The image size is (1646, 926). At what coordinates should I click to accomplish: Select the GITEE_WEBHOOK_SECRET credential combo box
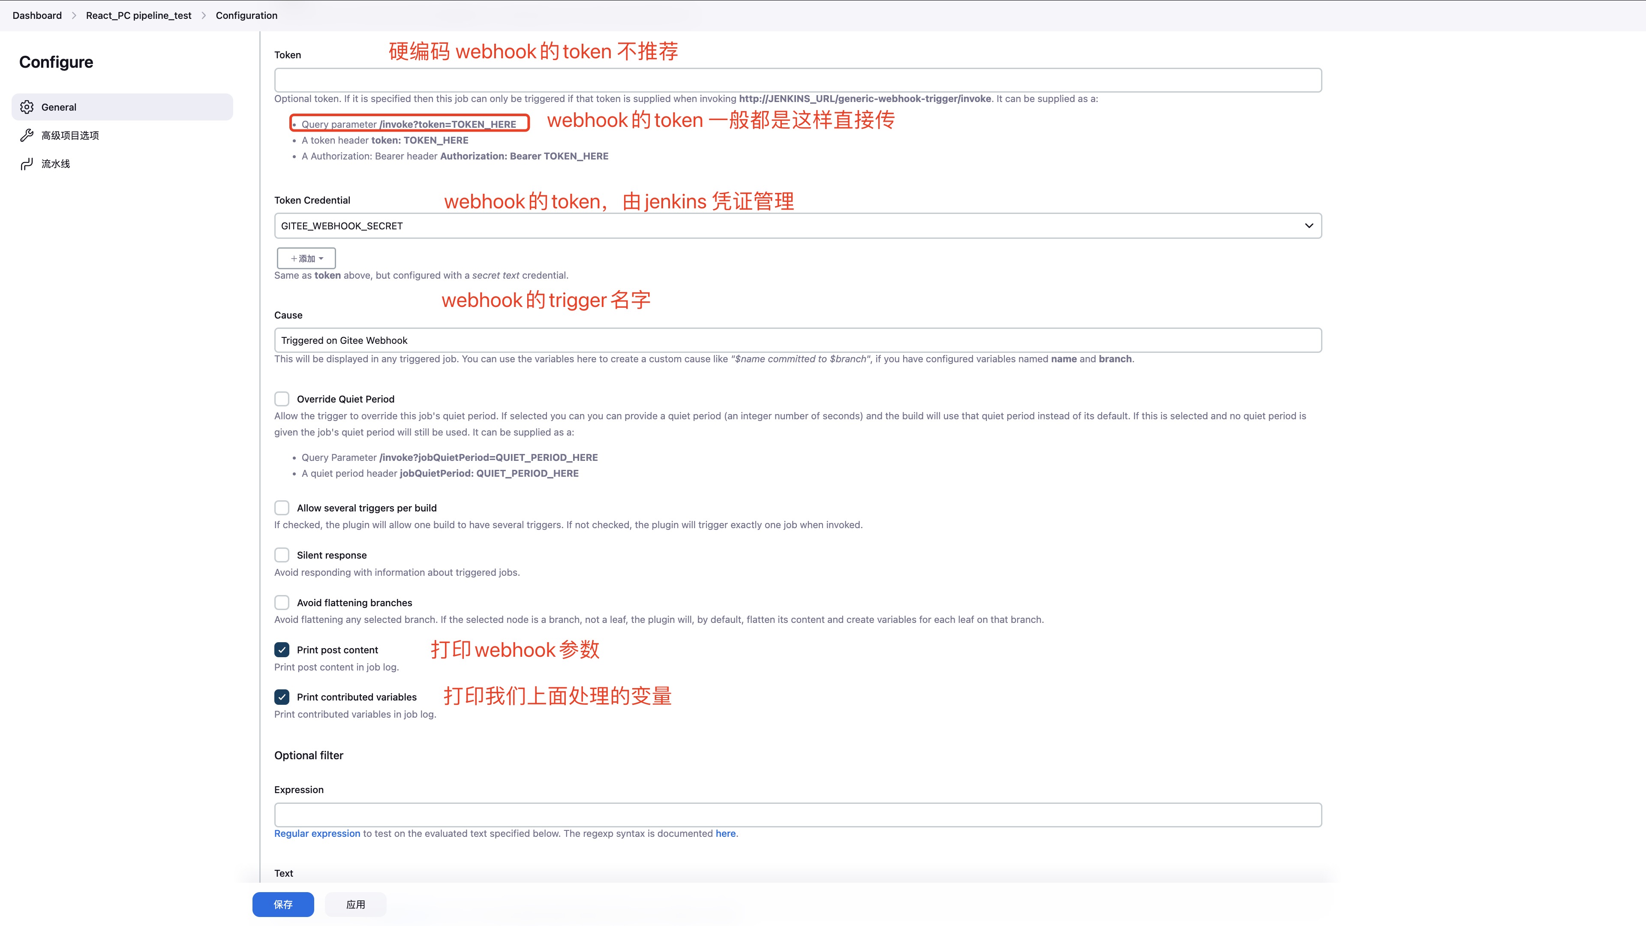click(x=797, y=225)
